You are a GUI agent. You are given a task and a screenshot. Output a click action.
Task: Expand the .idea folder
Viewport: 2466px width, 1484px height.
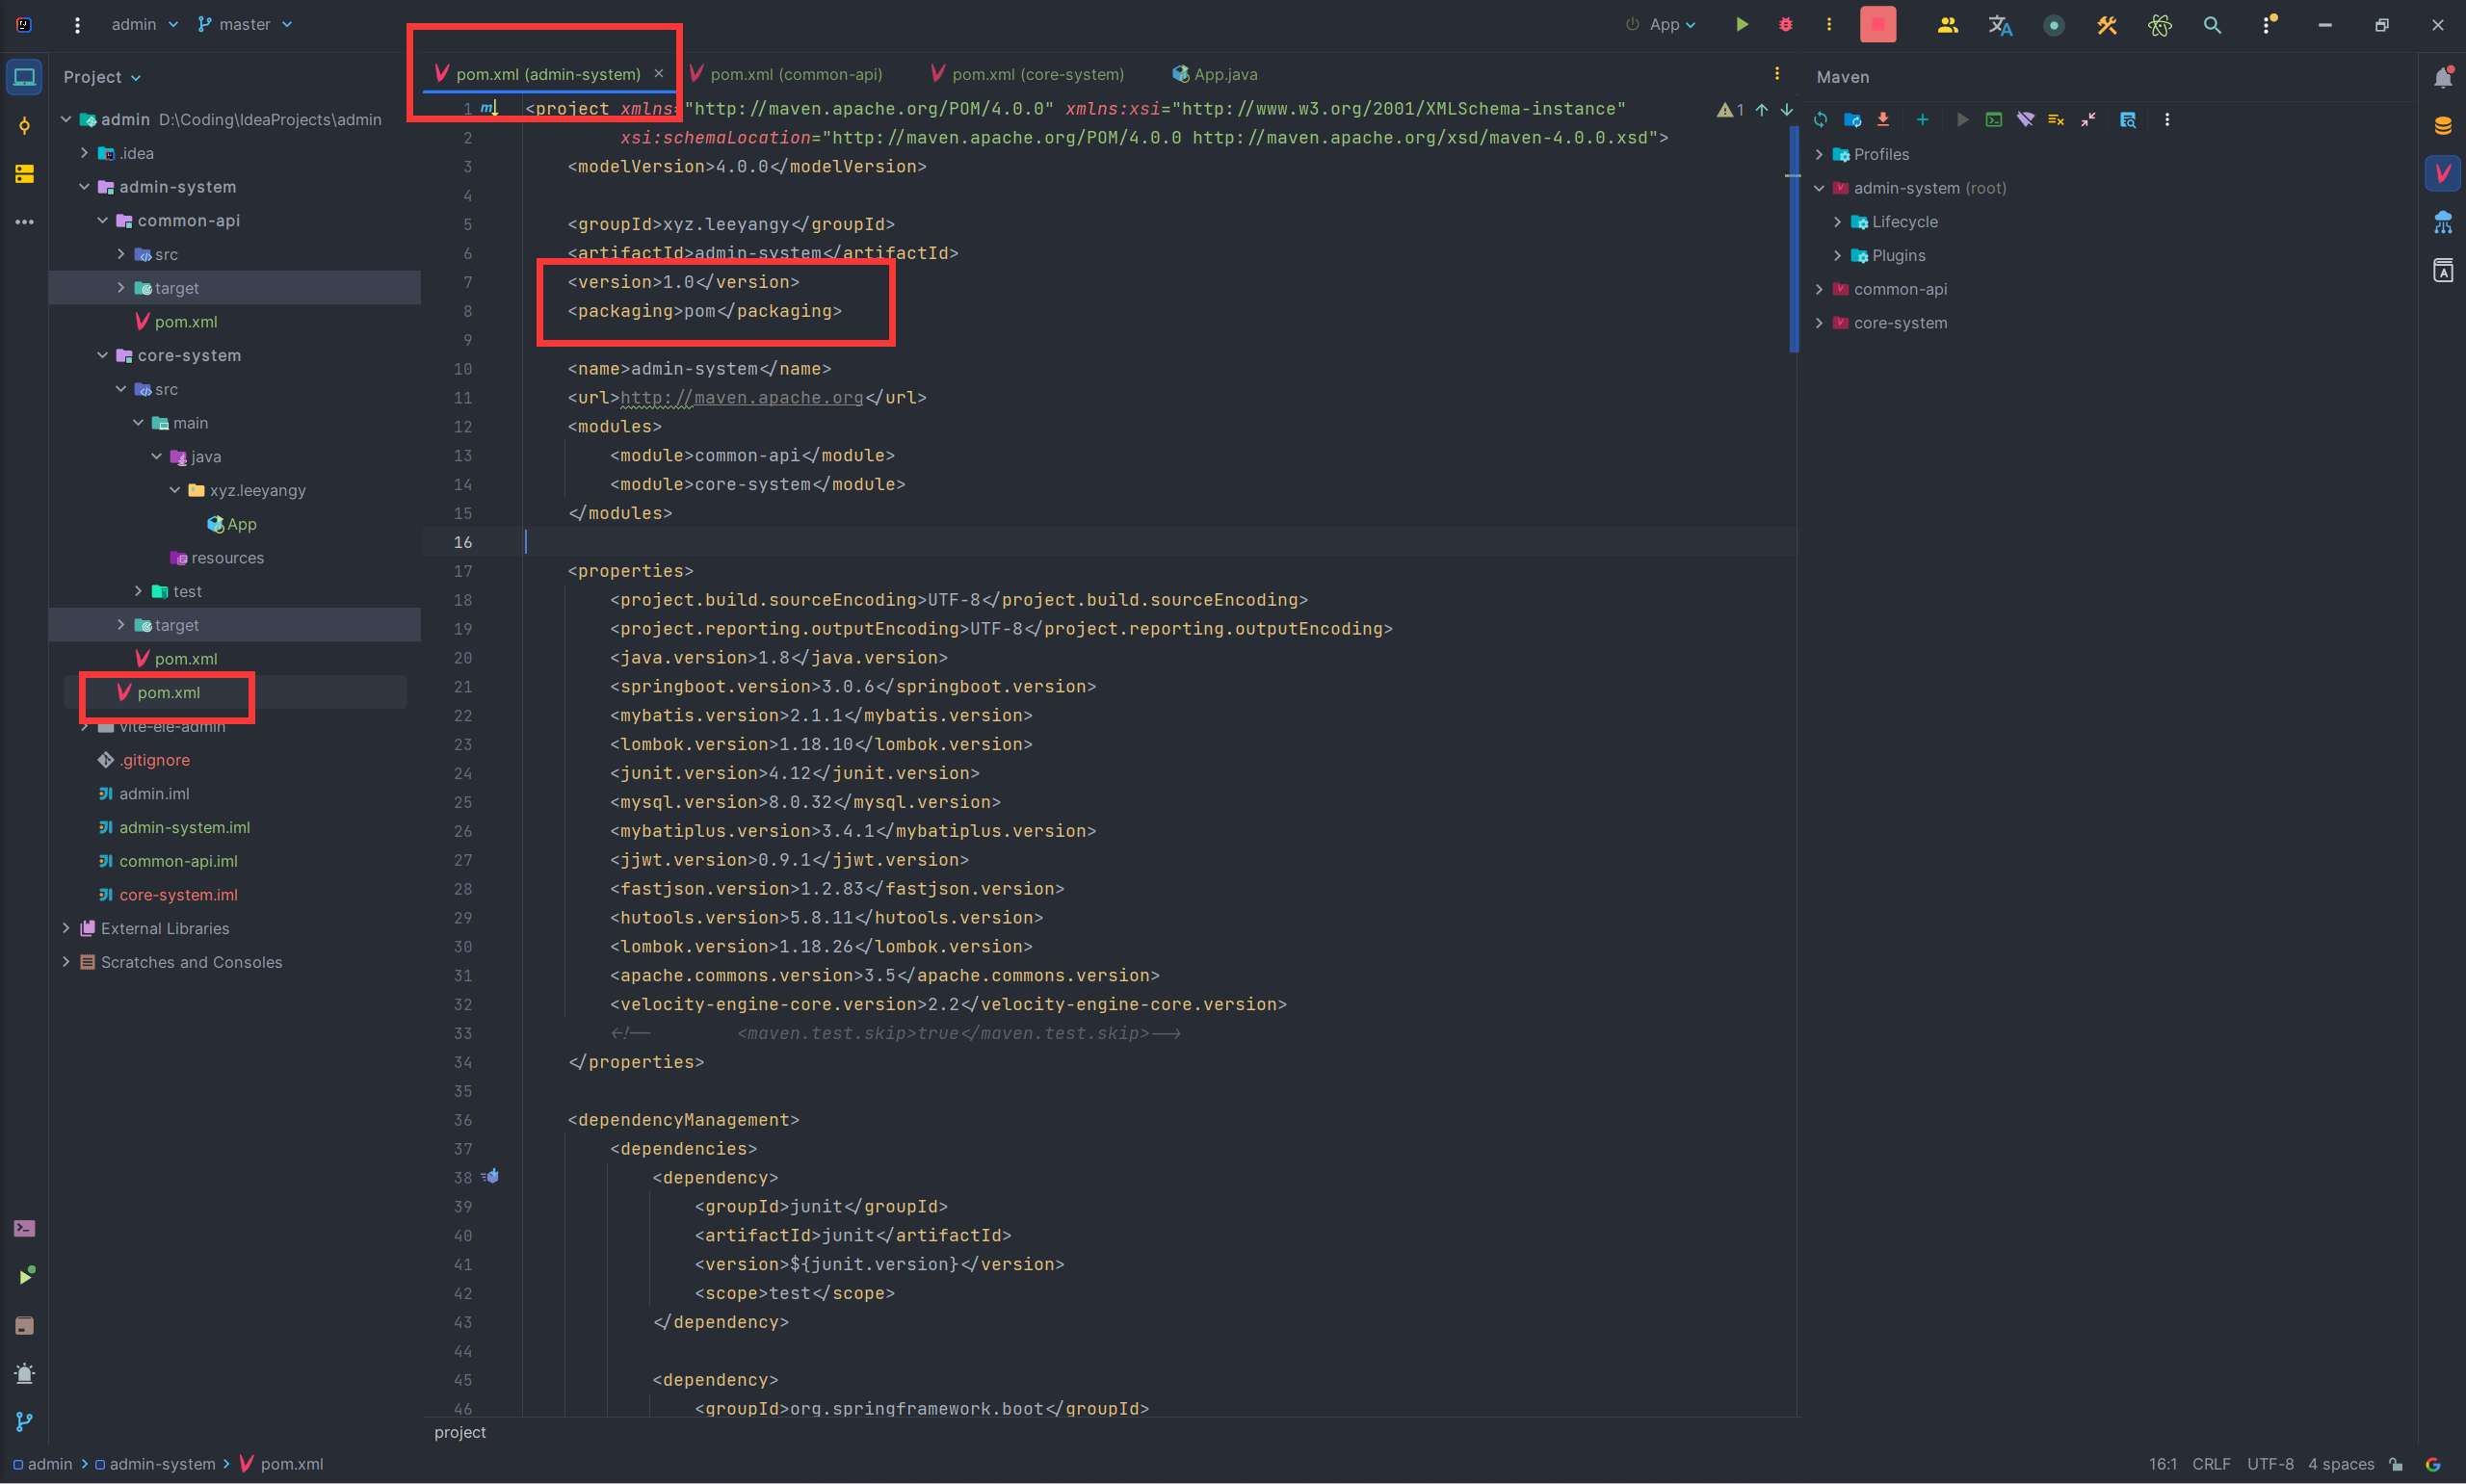click(x=85, y=153)
